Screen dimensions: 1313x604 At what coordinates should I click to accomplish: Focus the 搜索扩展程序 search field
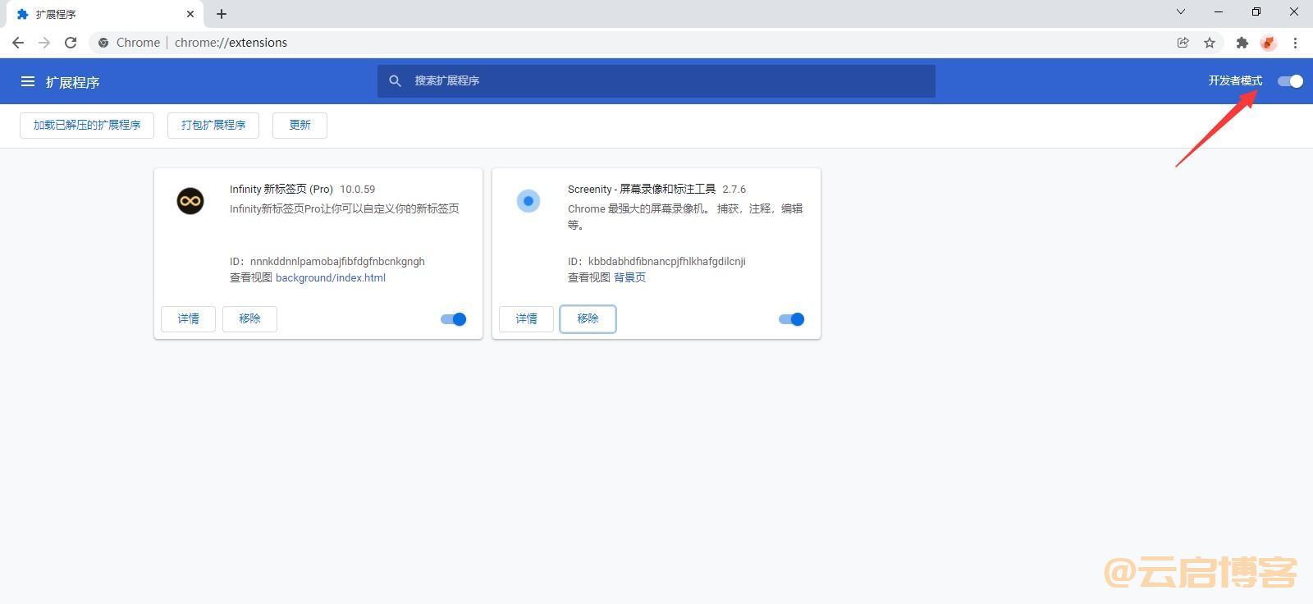click(656, 81)
